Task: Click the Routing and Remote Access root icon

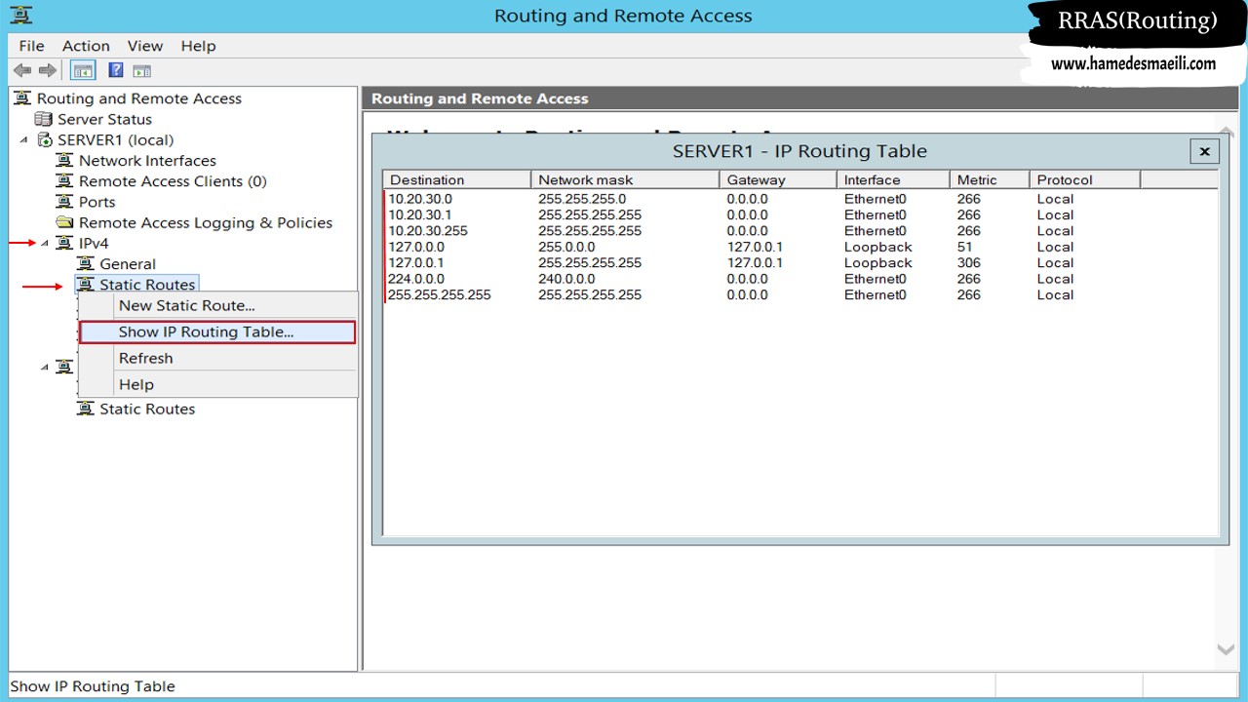Action: tap(22, 98)
